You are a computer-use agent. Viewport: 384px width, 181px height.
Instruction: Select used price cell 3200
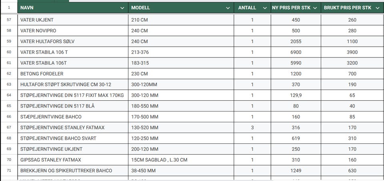pos(352,63)
